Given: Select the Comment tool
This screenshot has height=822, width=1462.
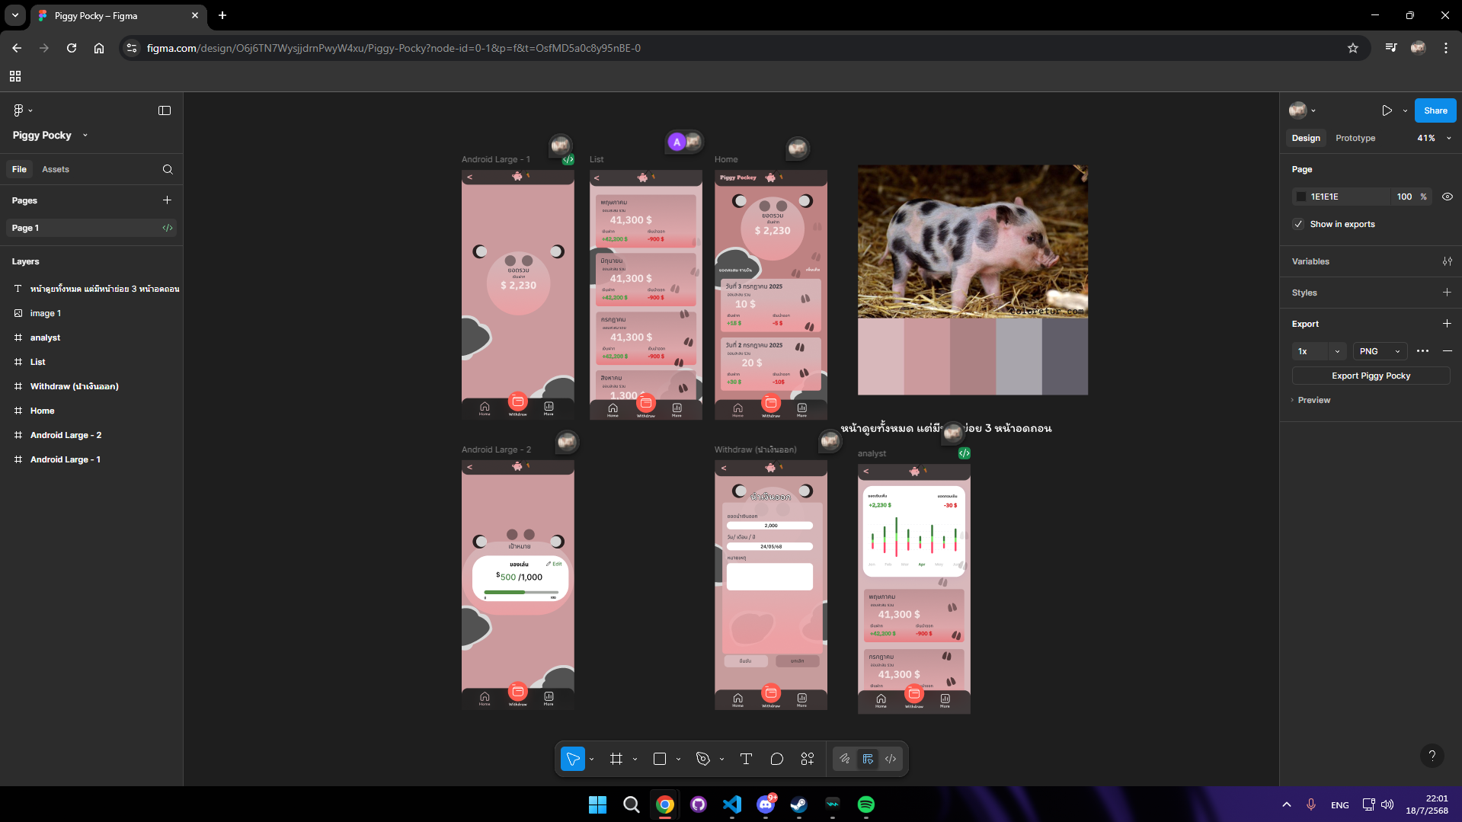Looking at the screenshot, I should [776, 759].
